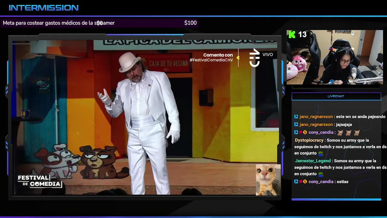Click the "jajaajaja" chat message text
The height and width of the screenshot is (218, 387).
pyautogui.click(x=344, y=124)
